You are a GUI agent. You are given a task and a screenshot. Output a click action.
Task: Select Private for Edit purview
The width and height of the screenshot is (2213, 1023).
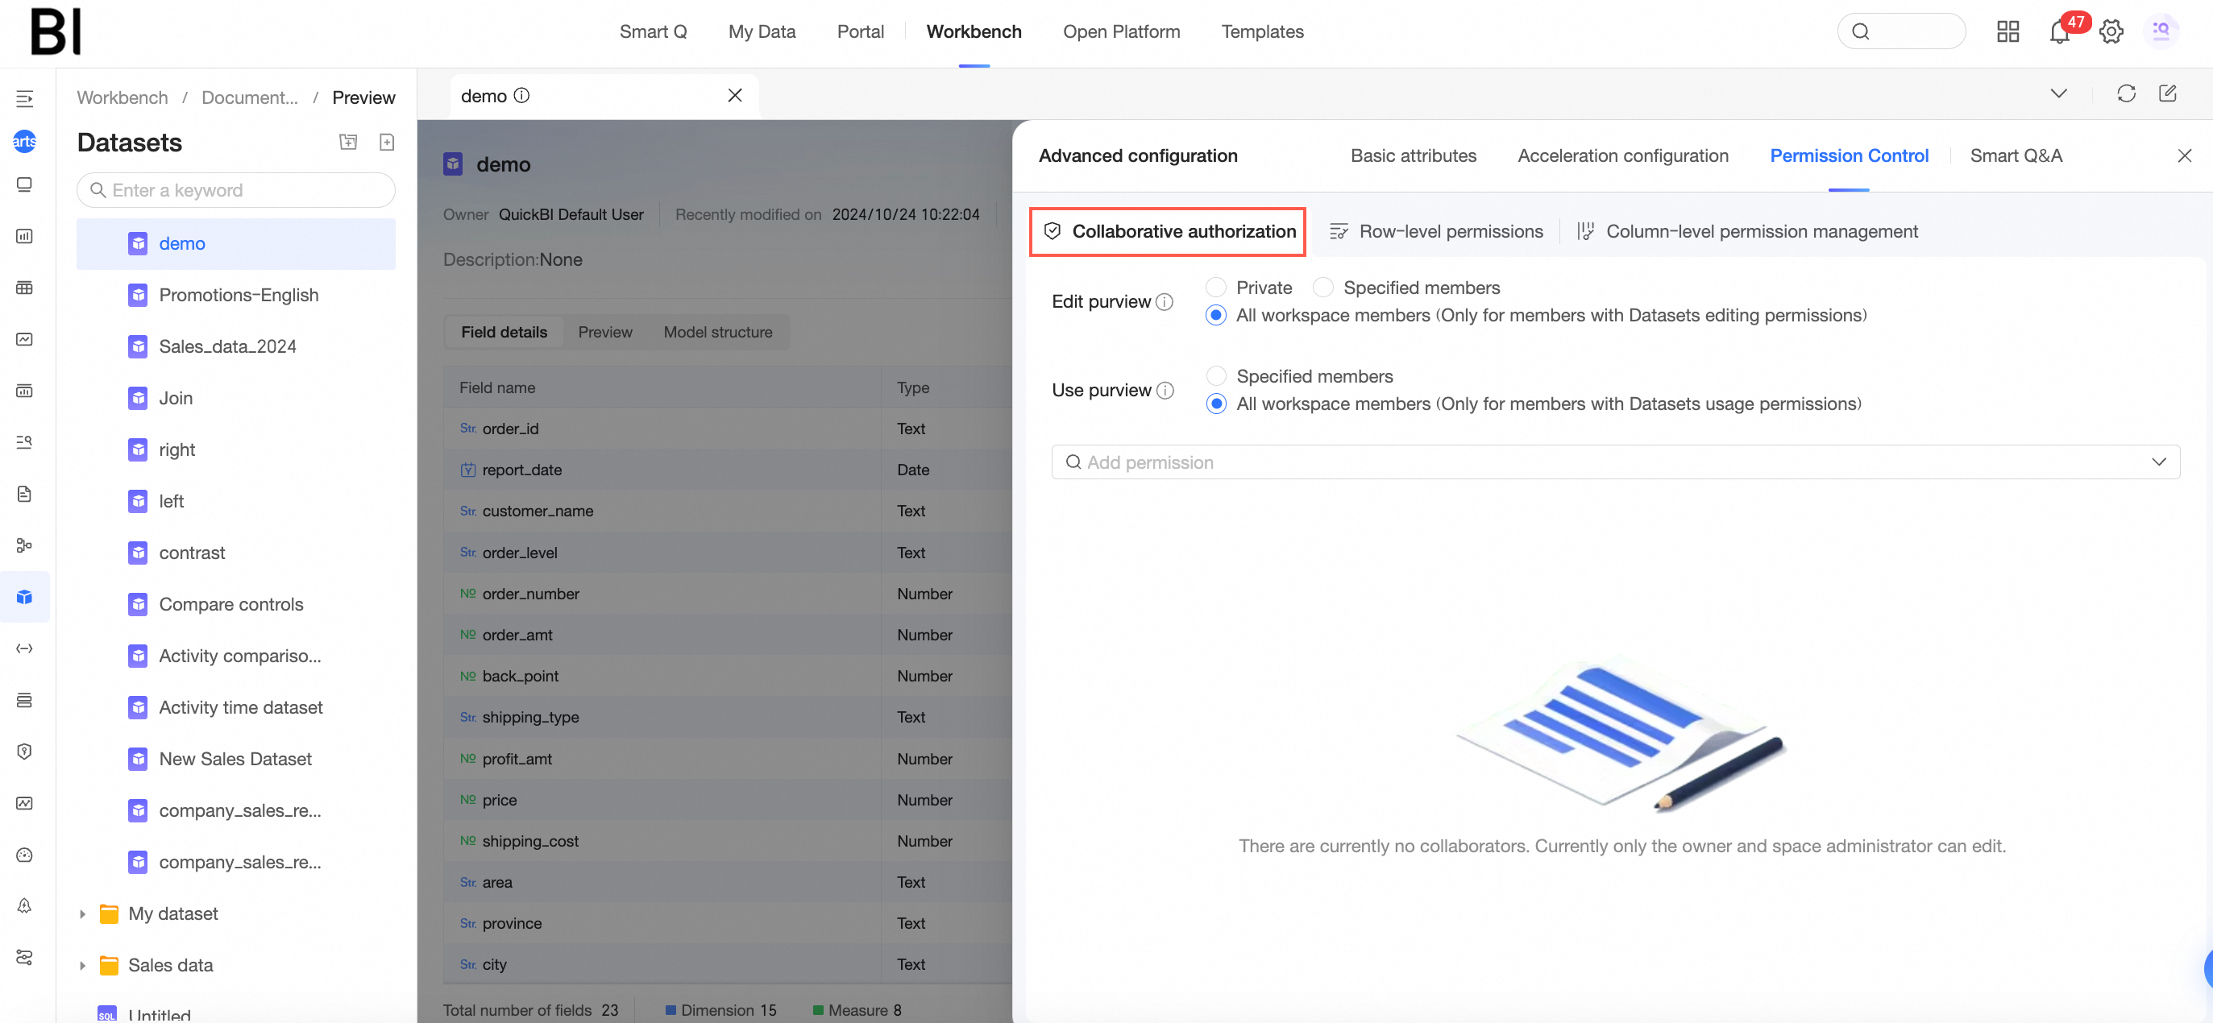click(1215, 287)
